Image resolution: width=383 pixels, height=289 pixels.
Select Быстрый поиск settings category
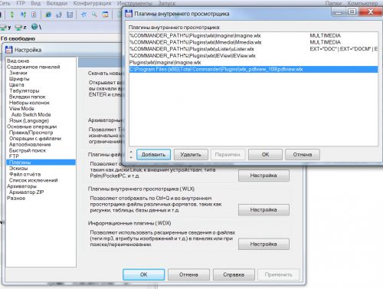pyautogui.click(x=28, y=150)
